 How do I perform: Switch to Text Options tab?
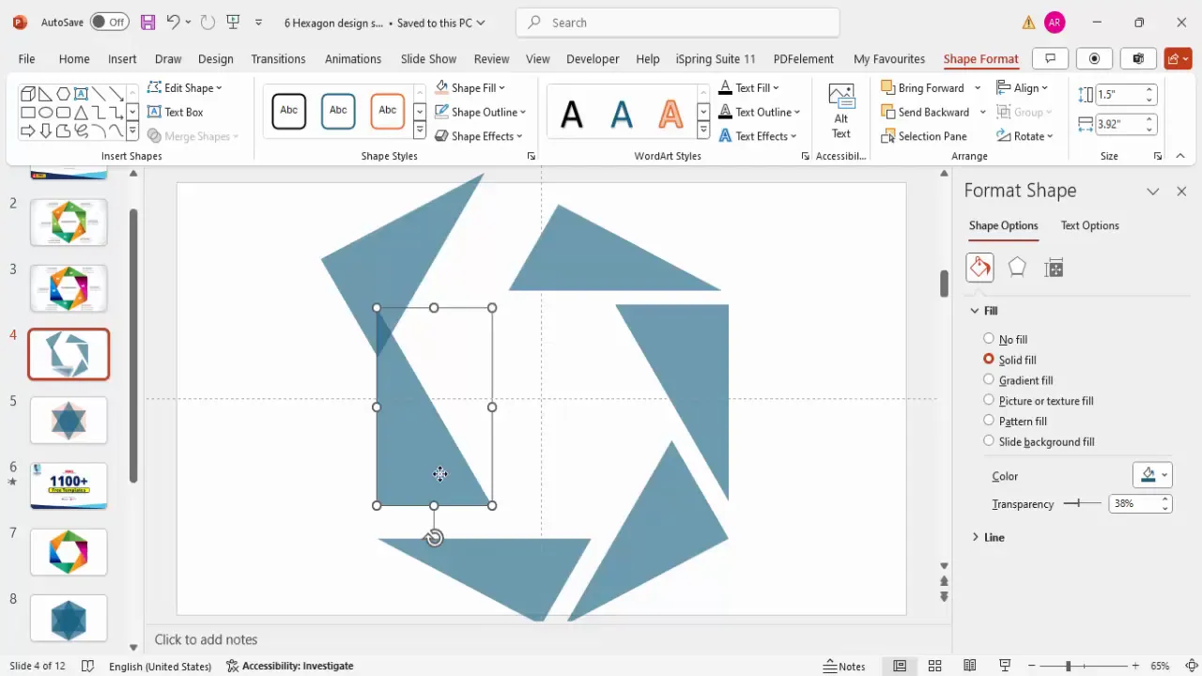[x=1089, y=225]
